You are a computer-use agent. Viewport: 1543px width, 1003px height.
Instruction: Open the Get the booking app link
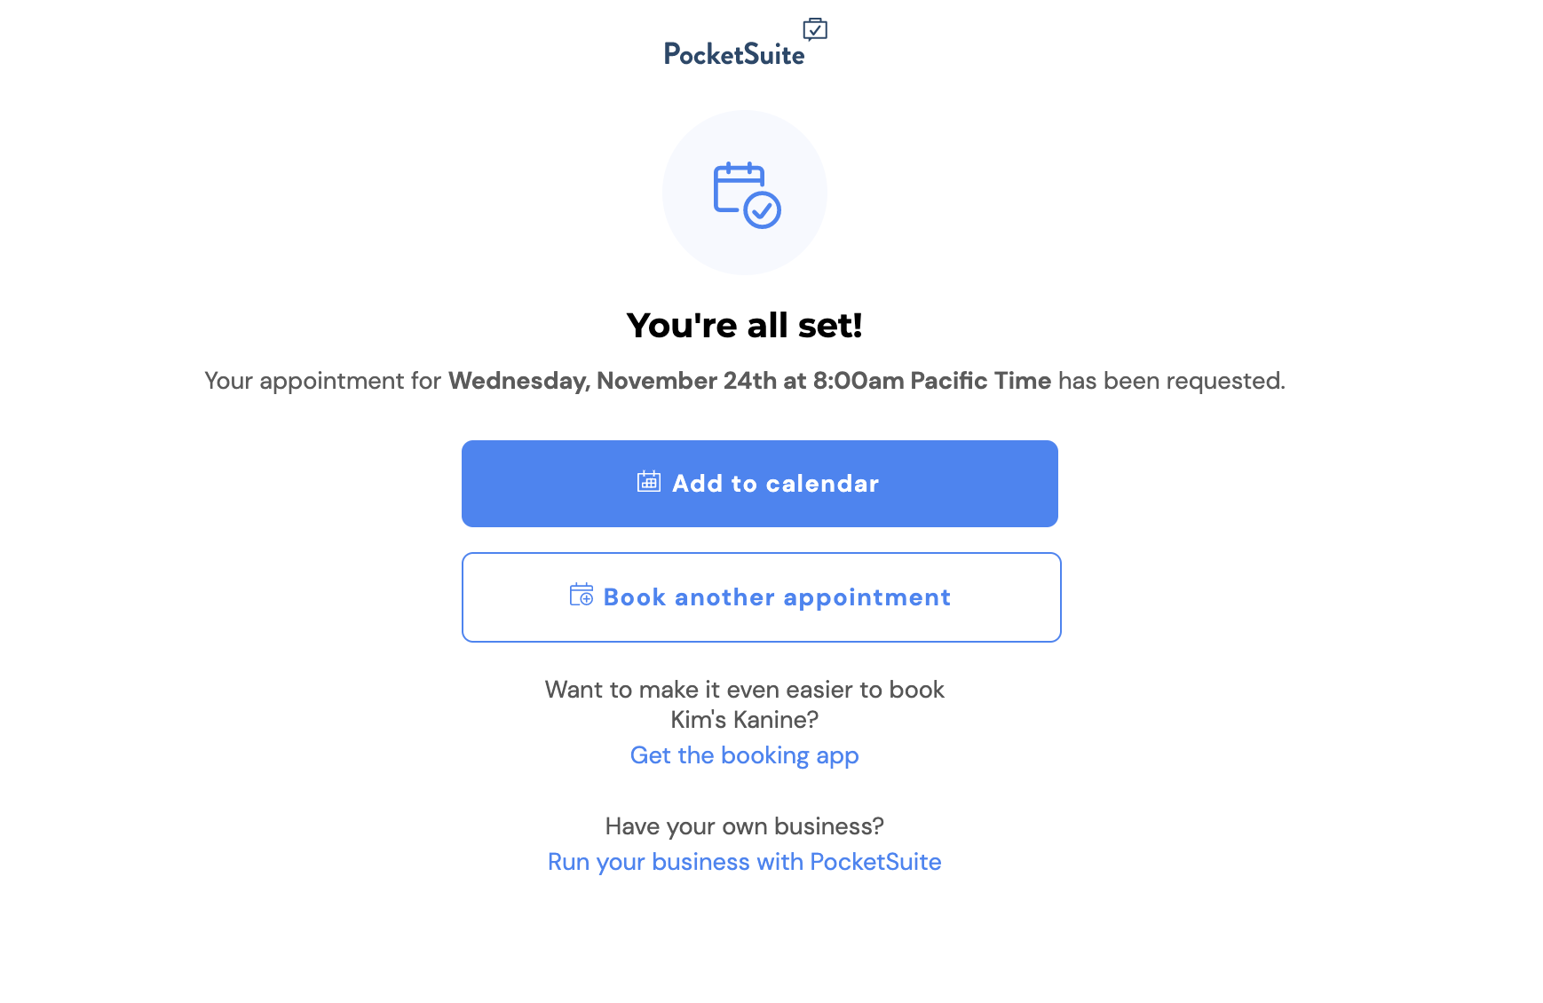[x=744, y=755]
